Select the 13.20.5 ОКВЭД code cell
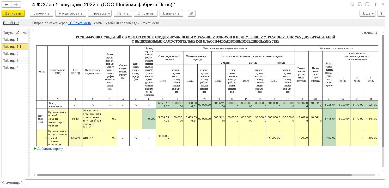 [x=75, y=138]
